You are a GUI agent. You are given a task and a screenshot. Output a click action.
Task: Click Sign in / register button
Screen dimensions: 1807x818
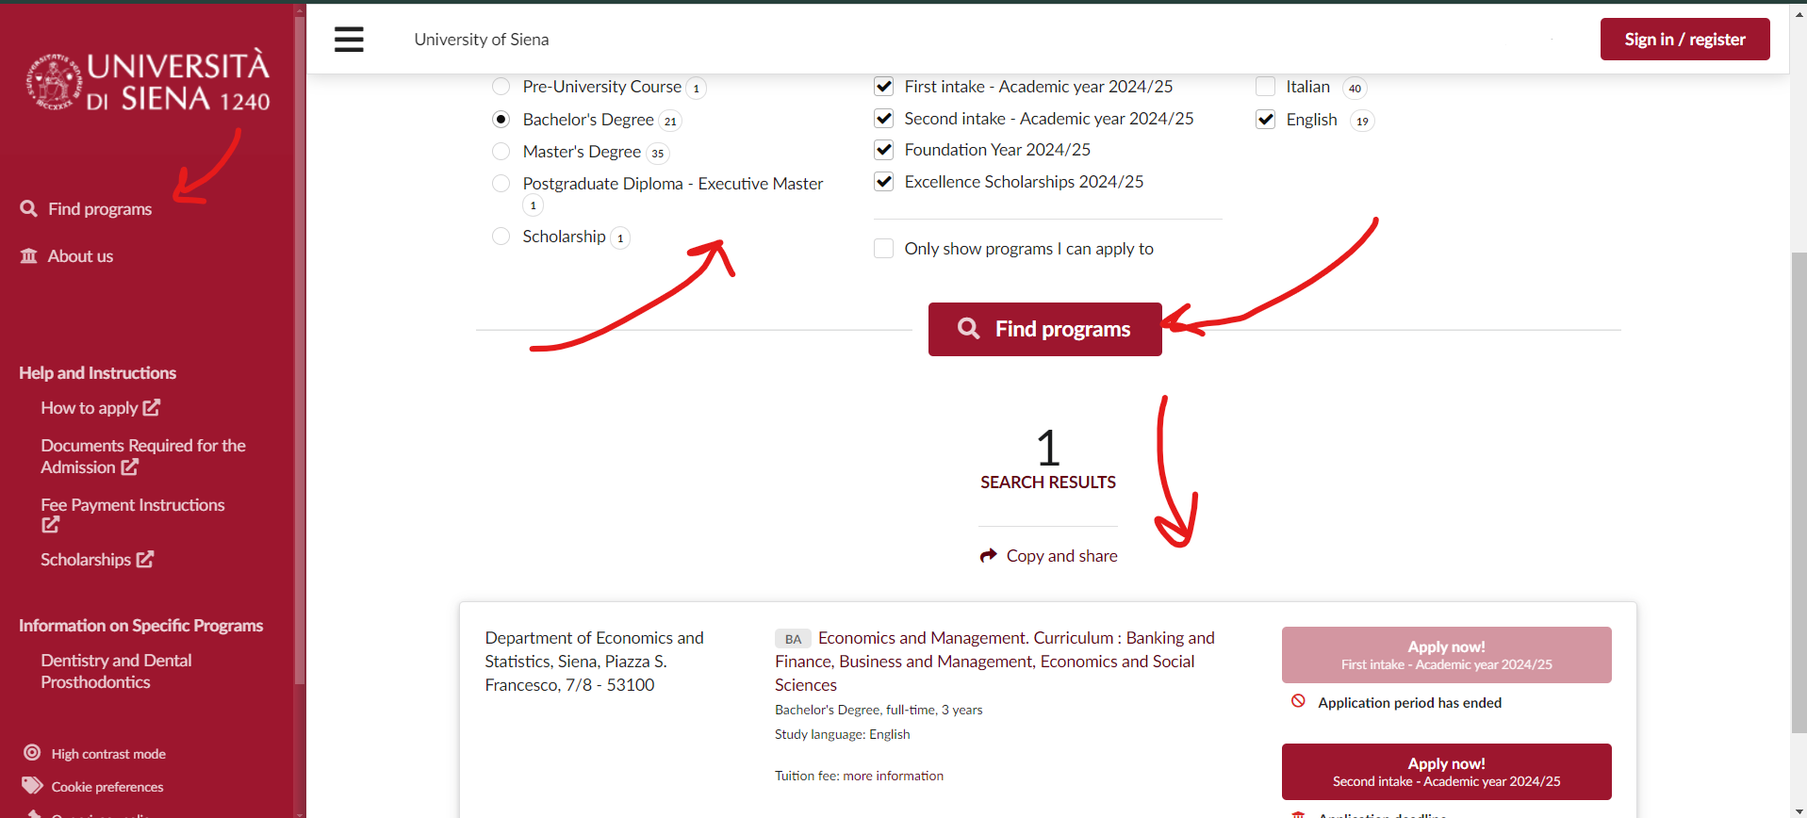(x=1684, y=40)
